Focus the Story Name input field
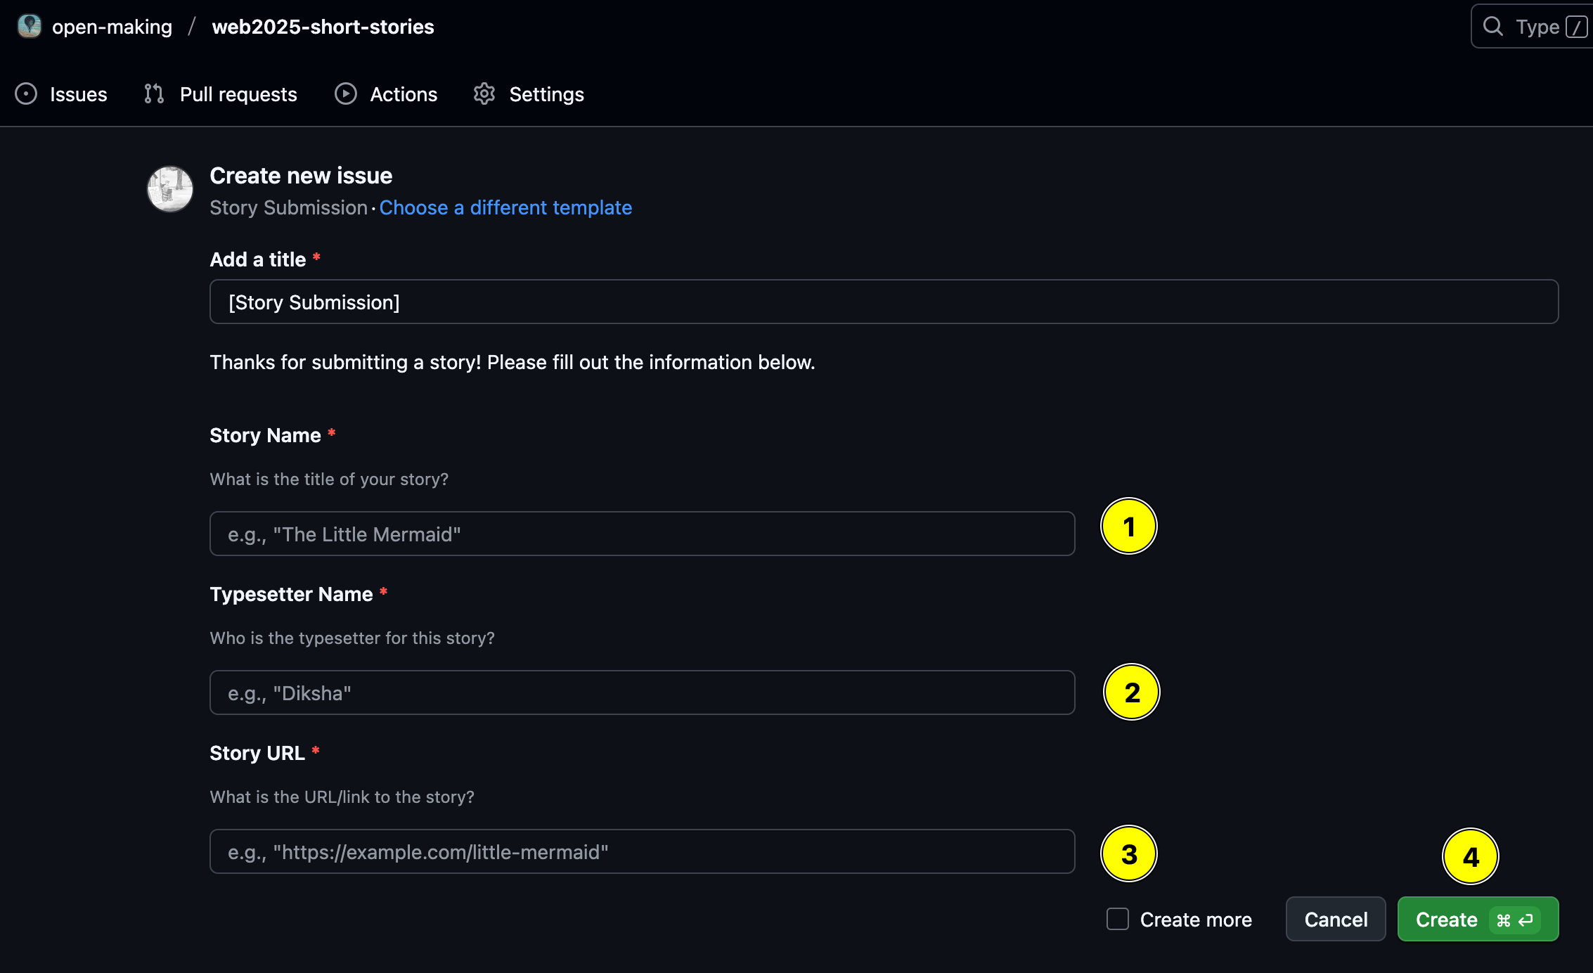This screenshot has height=973, width=1593. coord(642,534)
